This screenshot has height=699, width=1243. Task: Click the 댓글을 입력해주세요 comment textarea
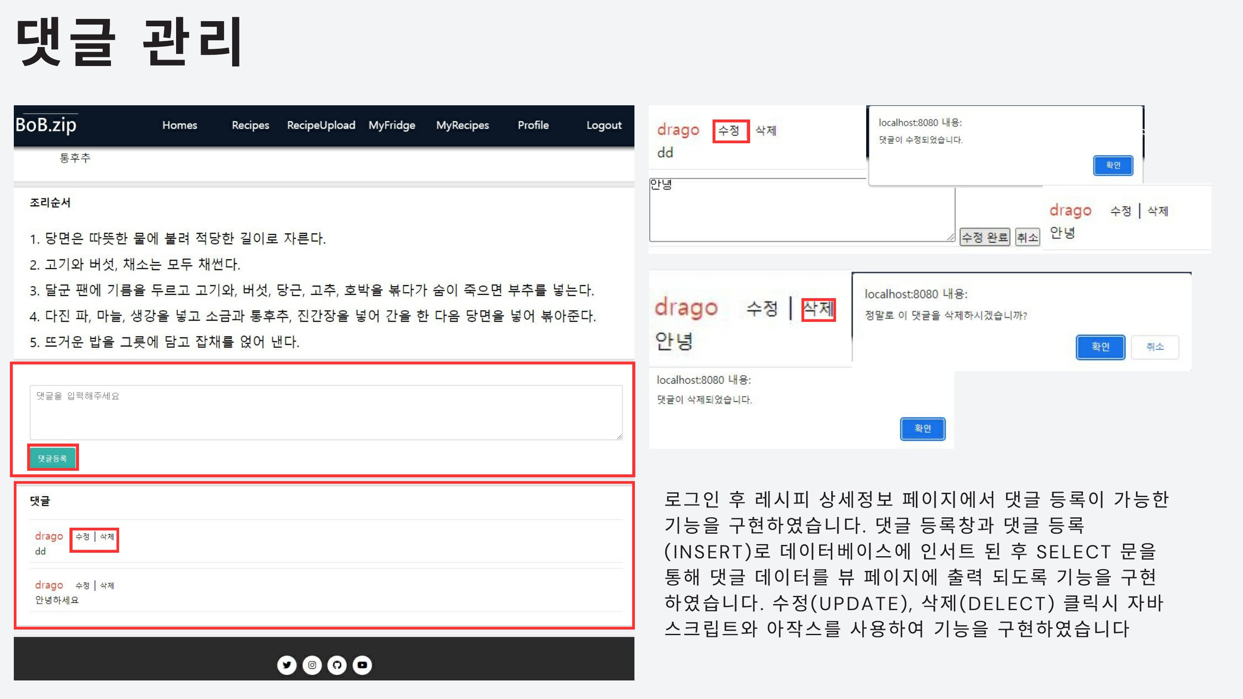326,412
